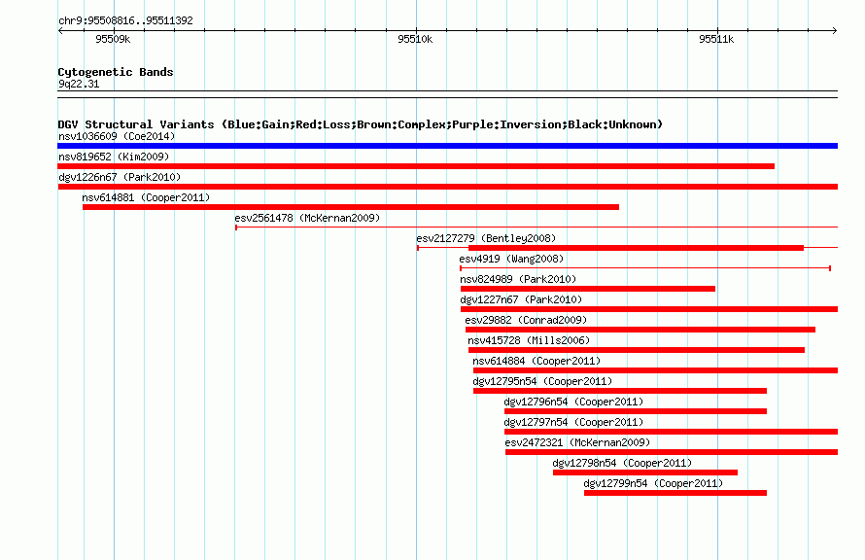
Task: Open the nsv415728 (Mills2006) label
Action: pos(529,340)
